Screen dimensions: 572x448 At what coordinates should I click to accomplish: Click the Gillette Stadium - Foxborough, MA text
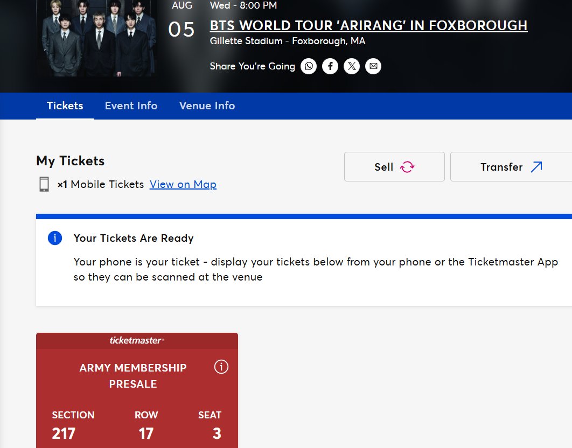coord(288,41)
